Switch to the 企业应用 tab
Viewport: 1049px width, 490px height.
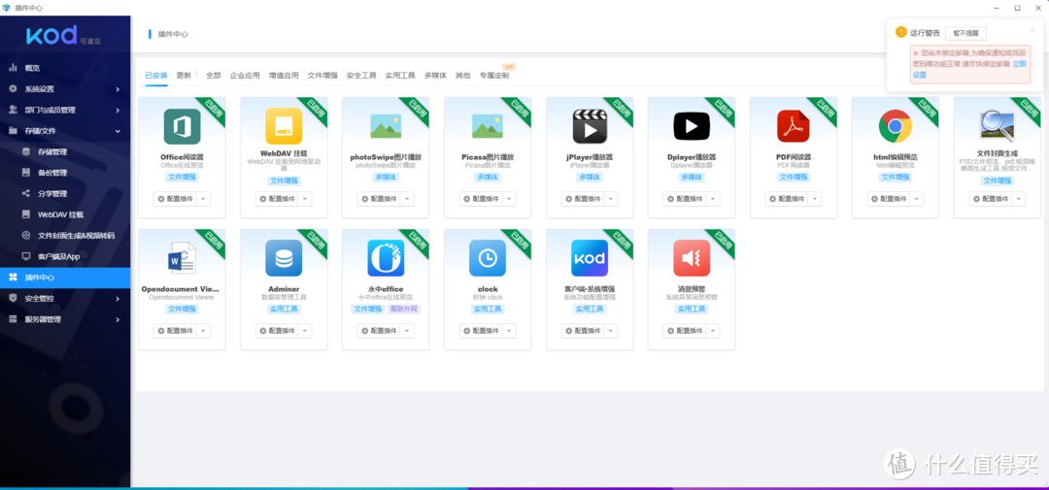245,76
